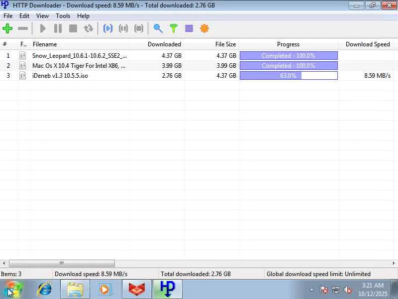
Task: Click the Completed progress bar of Snow_Leopard
Action: (x=289, y=55)
